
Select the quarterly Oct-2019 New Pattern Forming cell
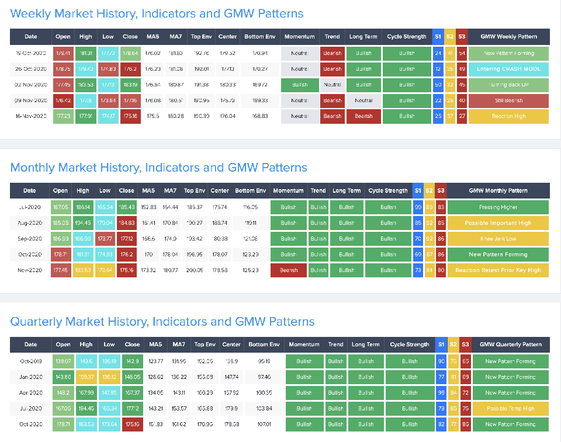coord(511,361)
